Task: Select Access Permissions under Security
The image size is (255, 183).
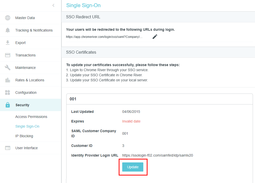Action: pos(31,117)
